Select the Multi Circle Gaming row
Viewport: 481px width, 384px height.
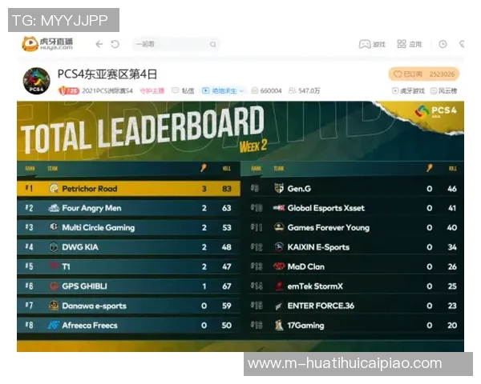point(128,227)
